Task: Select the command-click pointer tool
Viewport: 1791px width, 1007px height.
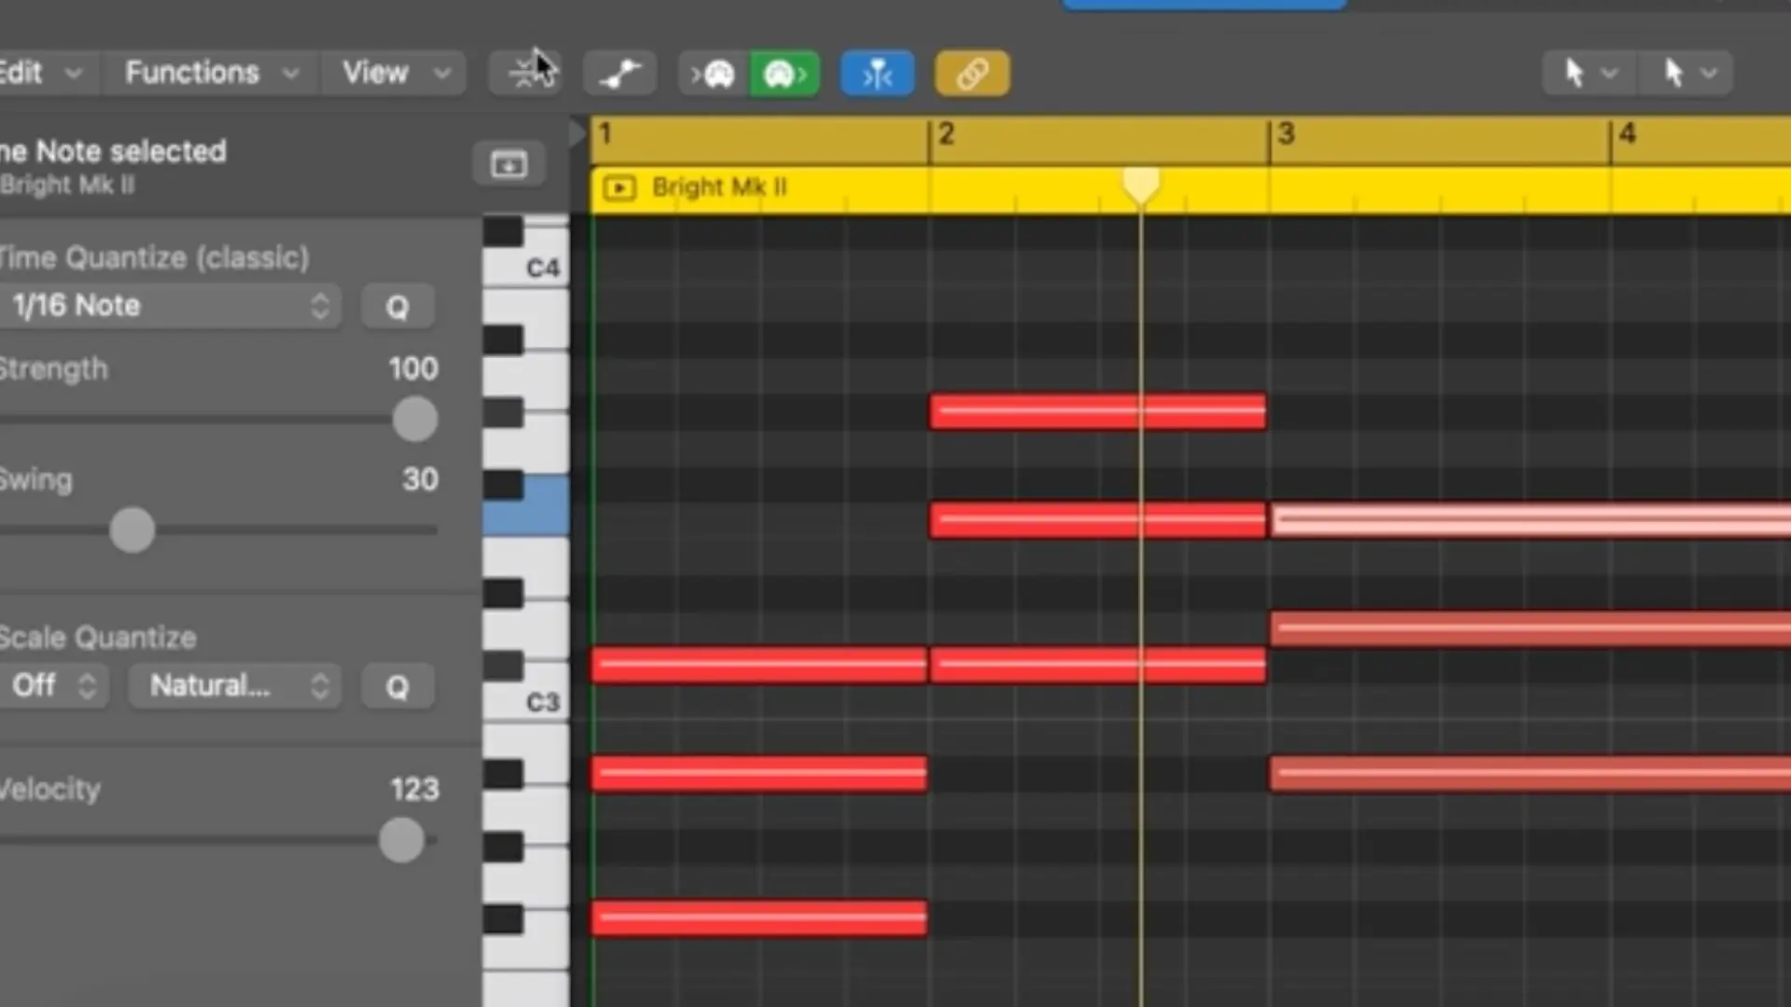Action: [1673, 73]
